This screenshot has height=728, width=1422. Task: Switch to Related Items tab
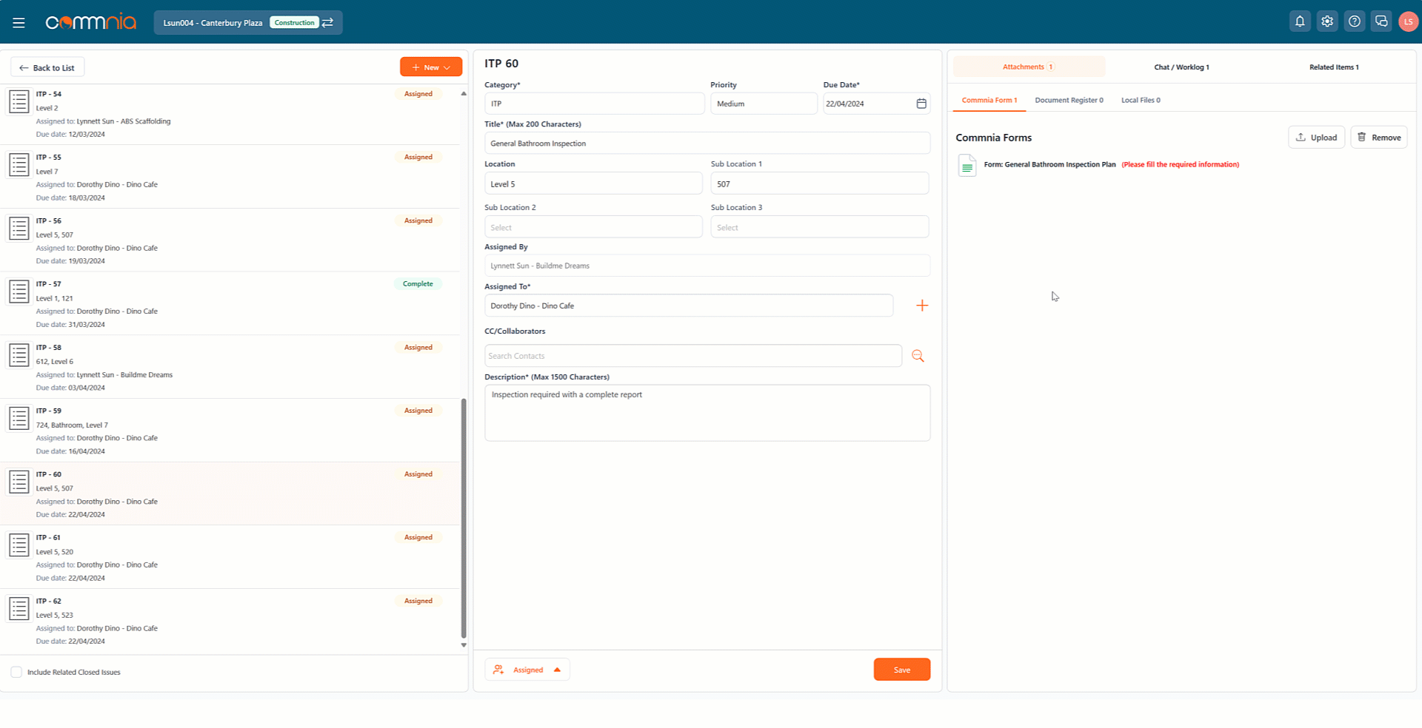[x=1334, y=67]
